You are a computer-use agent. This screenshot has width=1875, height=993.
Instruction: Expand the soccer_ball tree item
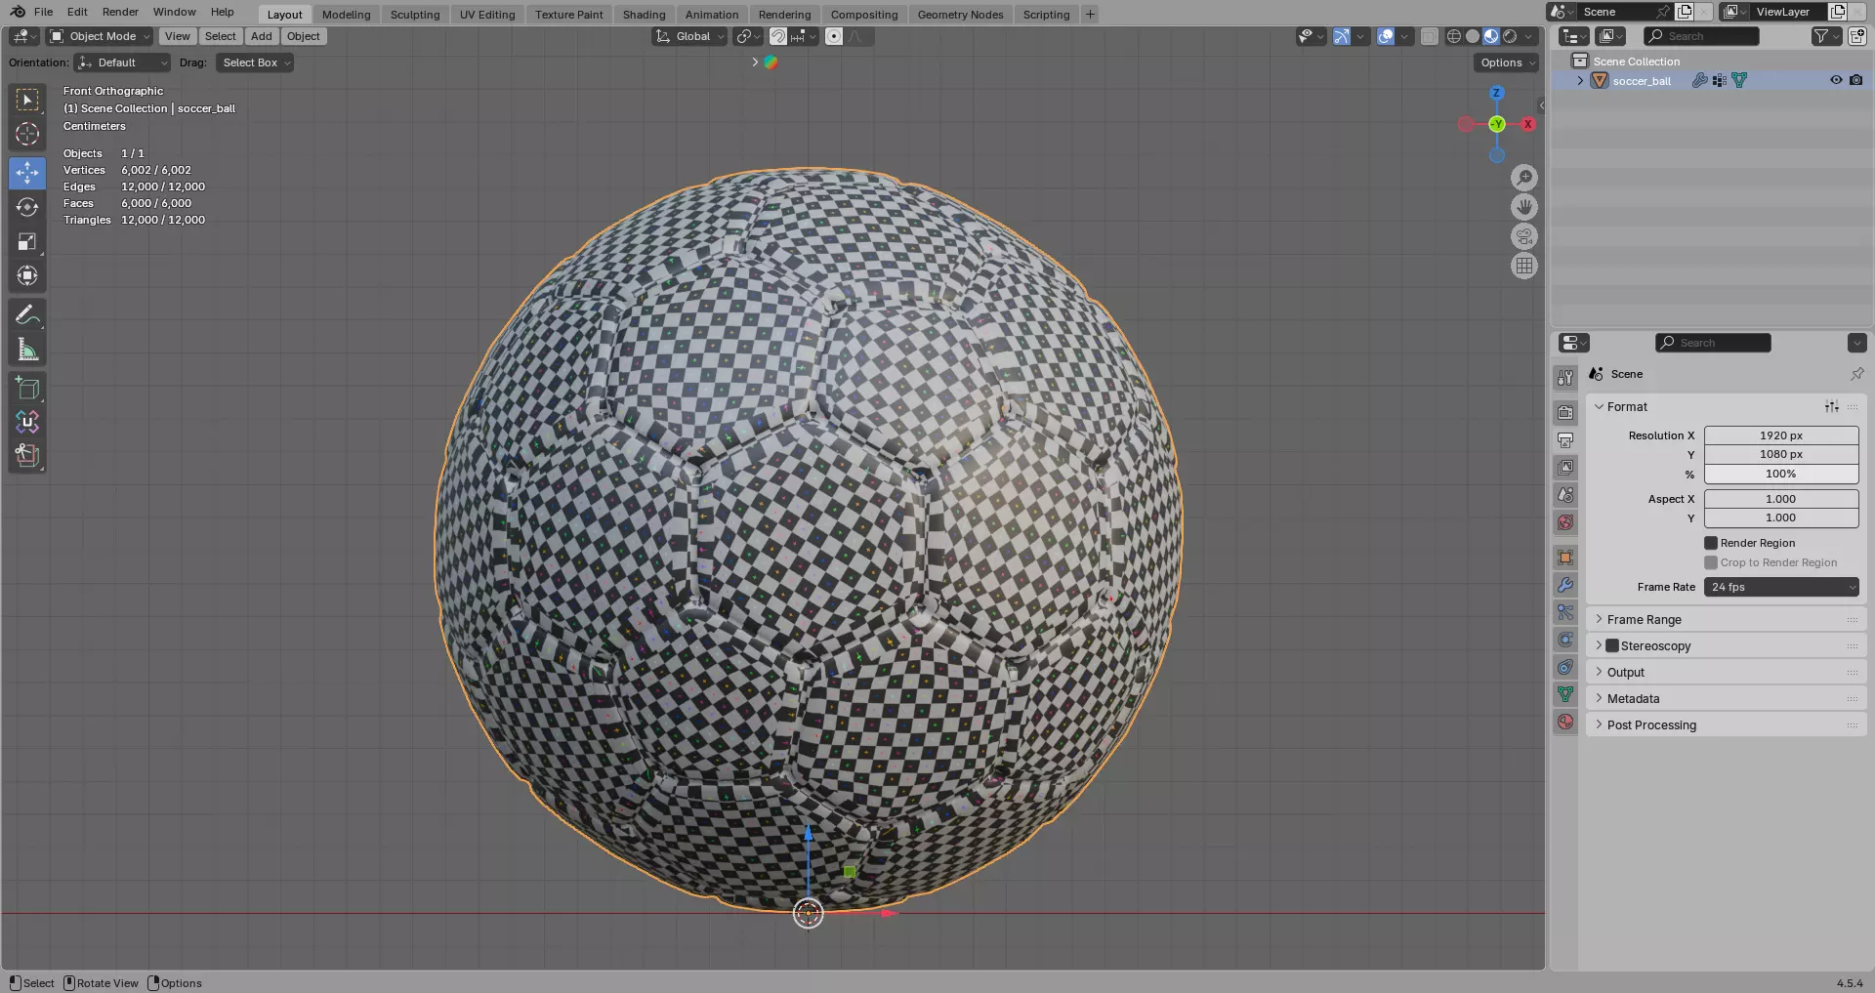tap(1580, 80)
